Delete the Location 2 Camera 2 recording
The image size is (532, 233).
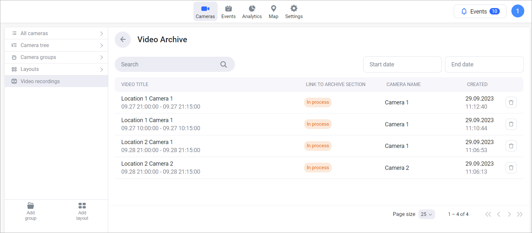point(511,168)
